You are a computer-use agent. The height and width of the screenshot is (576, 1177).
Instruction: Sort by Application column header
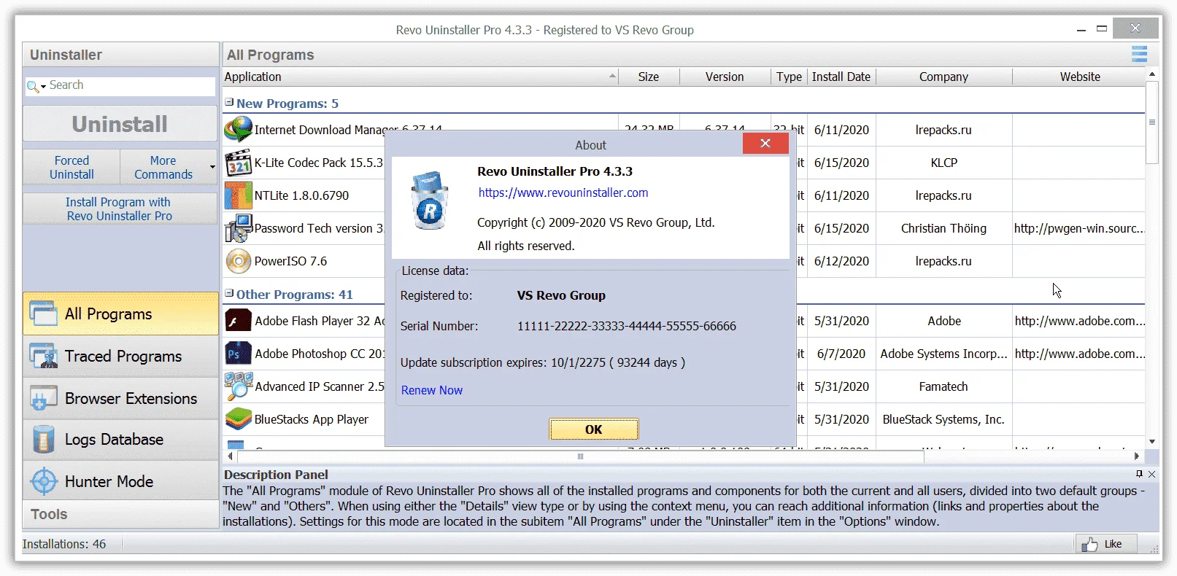point(420,77)
